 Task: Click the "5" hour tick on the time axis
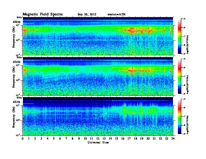pyautogui.click(x=54, y=138)
